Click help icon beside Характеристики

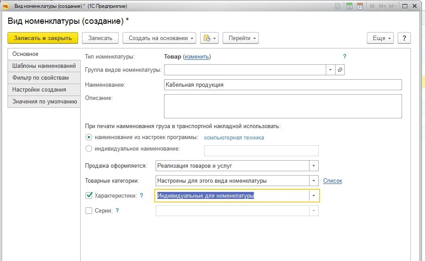tap(142, 195)
